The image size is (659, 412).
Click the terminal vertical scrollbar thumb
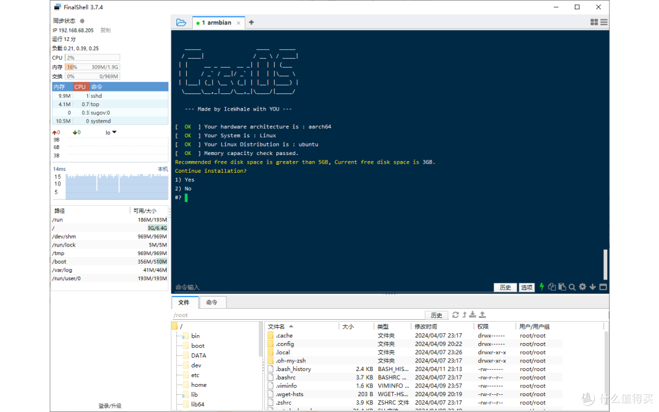coord(605,264)
